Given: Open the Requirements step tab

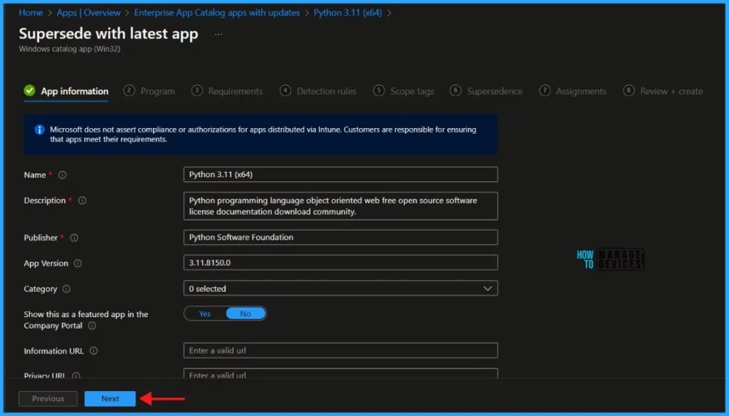Looking at the screenshot, I should click(x=227, y=92).
